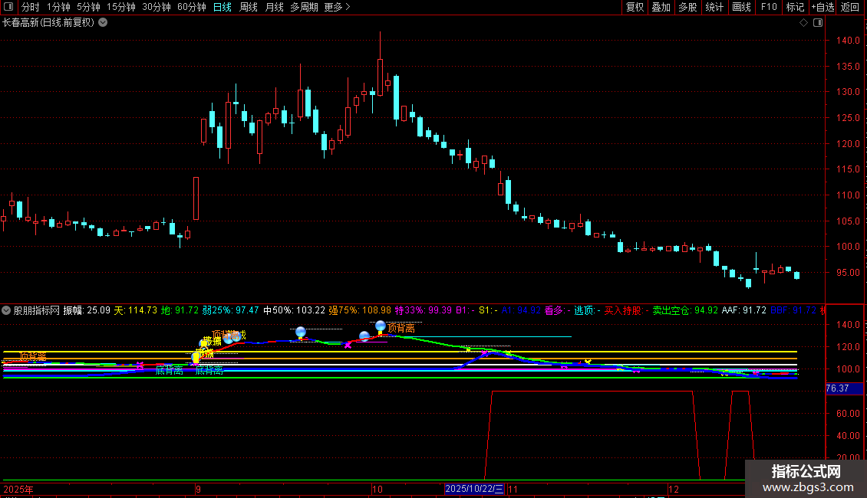
Task: Expand the 股朋指标网 indicator dropdown arrow
Action: pyautogui.click(x=7, y=310)
